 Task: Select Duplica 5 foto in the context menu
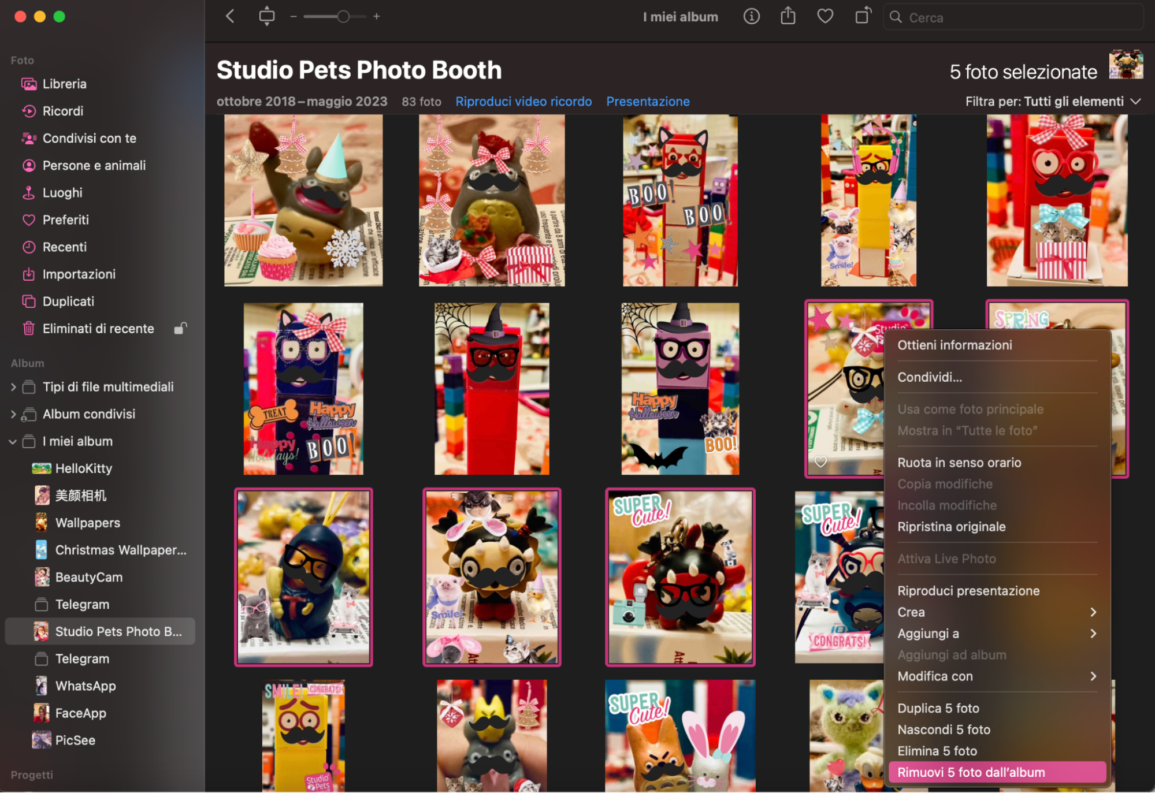tap(938, 708)
